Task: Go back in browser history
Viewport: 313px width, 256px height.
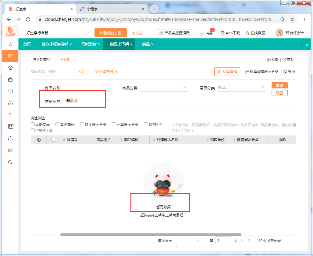Action: (x=9, y=19)
